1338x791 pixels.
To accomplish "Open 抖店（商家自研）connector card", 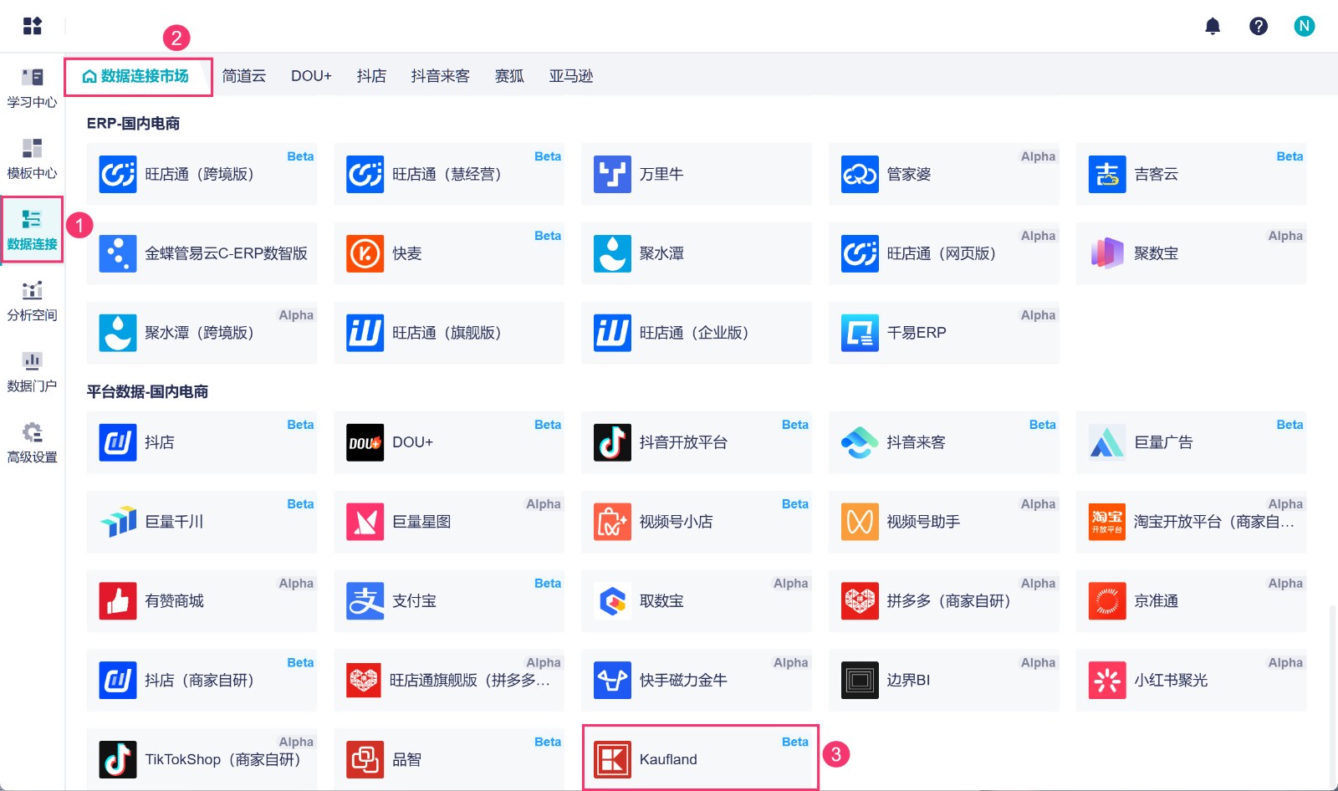I will [x=202, y=681].
